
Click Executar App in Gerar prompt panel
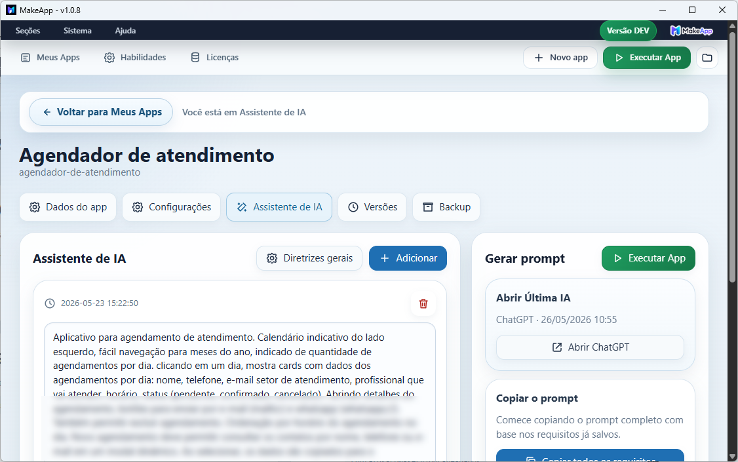tap(649, 258)
